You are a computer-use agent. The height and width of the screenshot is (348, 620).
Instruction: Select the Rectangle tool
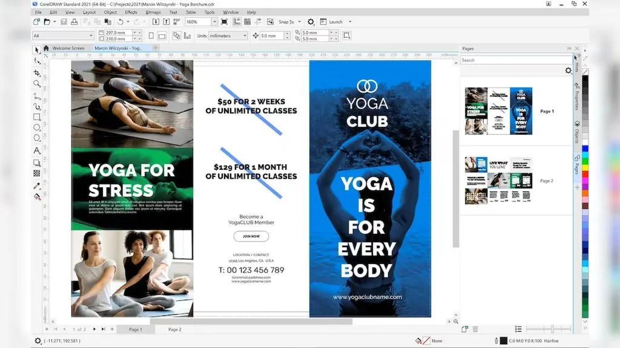click(37, 117)
